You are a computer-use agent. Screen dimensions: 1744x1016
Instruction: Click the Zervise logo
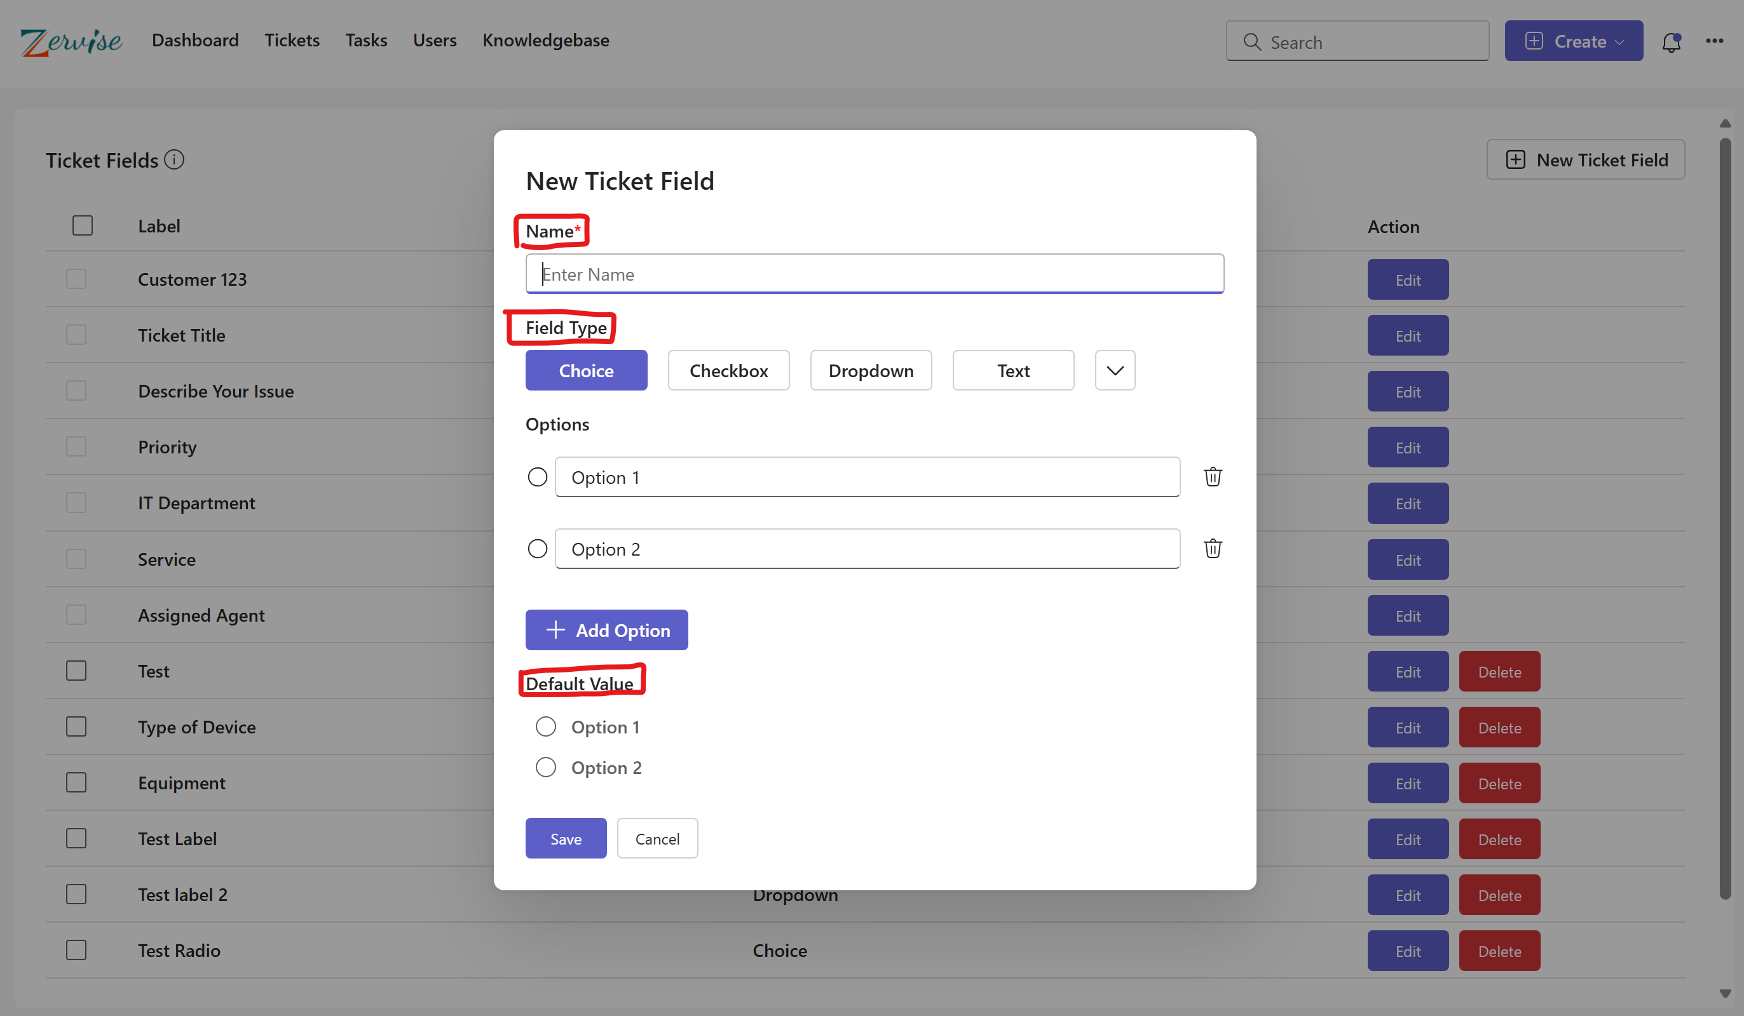click(x=70, y=41)
